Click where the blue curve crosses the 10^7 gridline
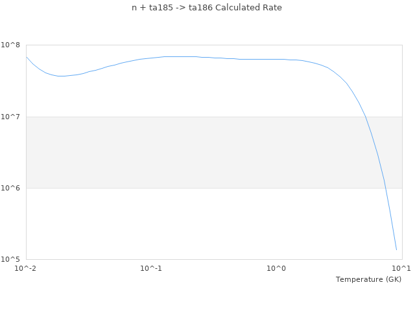 [365, 117]
